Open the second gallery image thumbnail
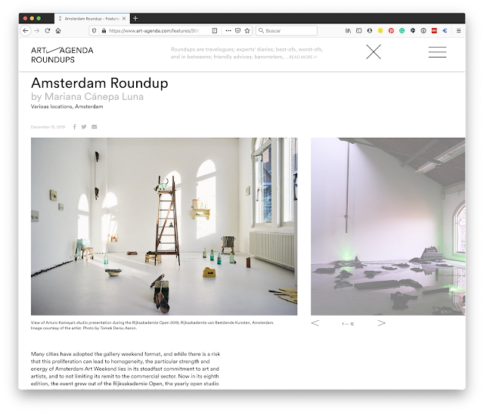Viewport: 484px width, 414px height. coord(388,226)
